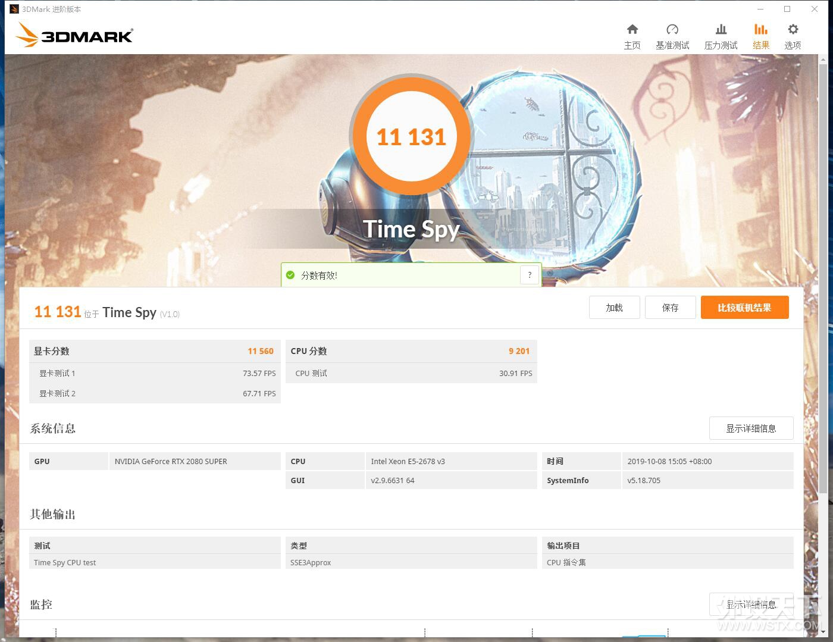
Task: Switch to 基准测试 benchmarks tab
Action: tap(672, 37)
